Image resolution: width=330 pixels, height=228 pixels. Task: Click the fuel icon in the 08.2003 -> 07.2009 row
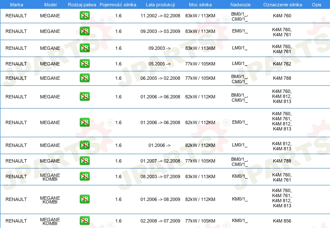coord(84,176)
